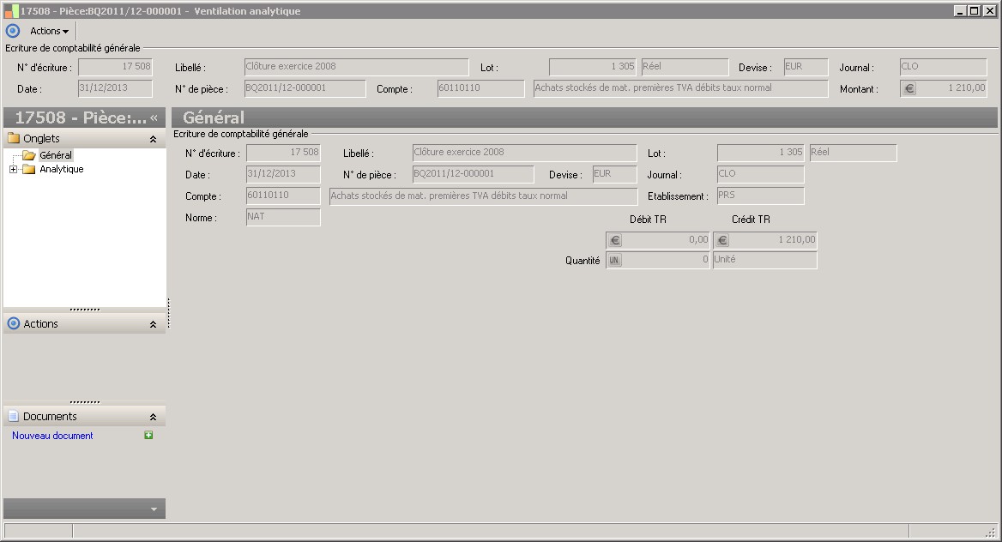1002x542 pixels.
Task: Open the Actions dropdown menu in the toolbar
Action: point(49,31)
